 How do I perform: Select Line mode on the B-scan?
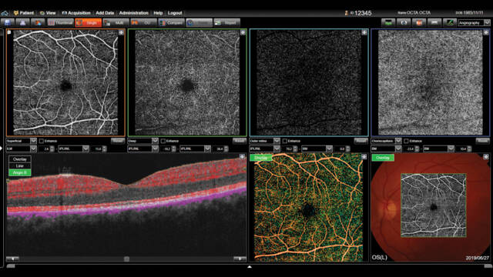pos(19,166)
